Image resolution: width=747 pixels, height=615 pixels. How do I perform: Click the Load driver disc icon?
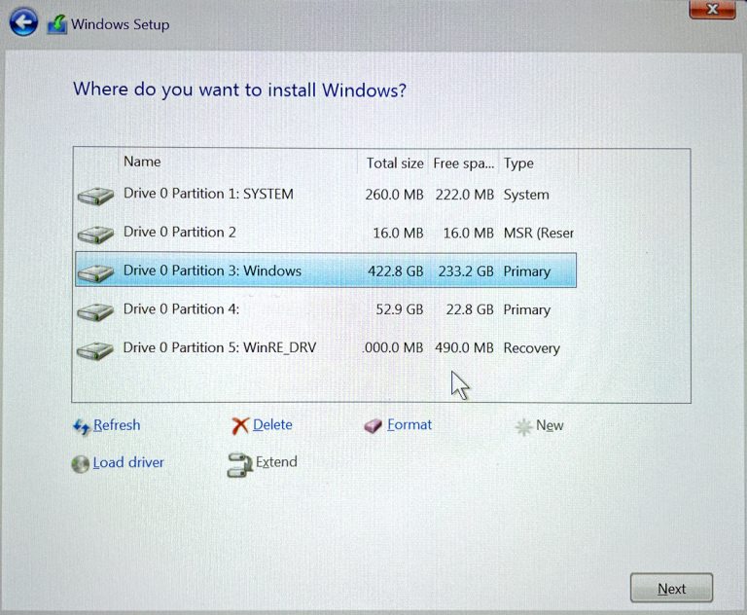click(x=80, y=464)
